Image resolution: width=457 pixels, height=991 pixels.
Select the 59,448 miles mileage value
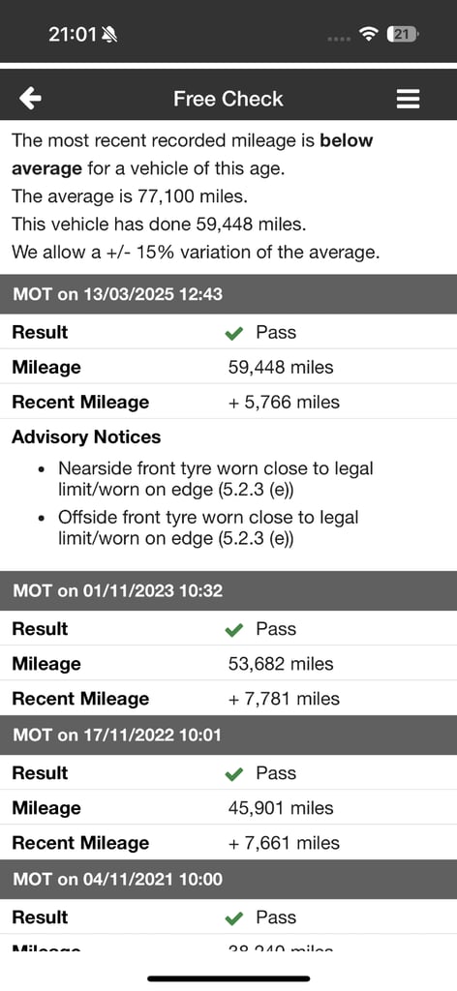281,367
